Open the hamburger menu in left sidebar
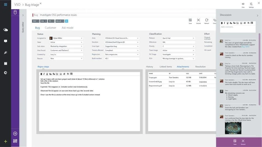This screenshot has width=262, height=147. point(5,5)
